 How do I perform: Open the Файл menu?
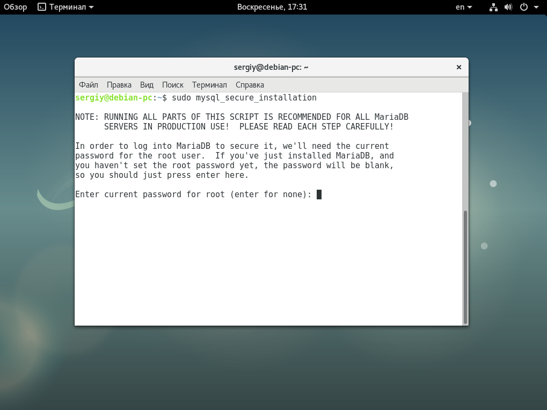click(x=89, y=85)
